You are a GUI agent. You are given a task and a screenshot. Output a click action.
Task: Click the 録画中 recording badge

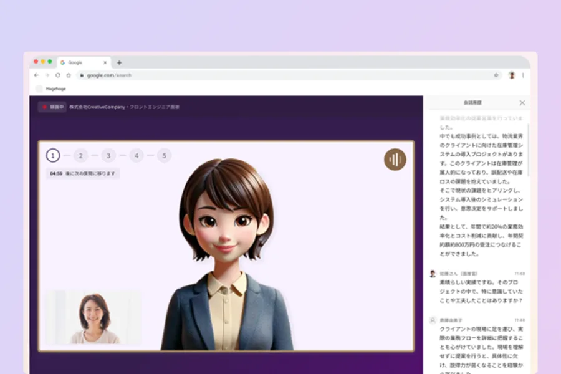tap(52, 107)
